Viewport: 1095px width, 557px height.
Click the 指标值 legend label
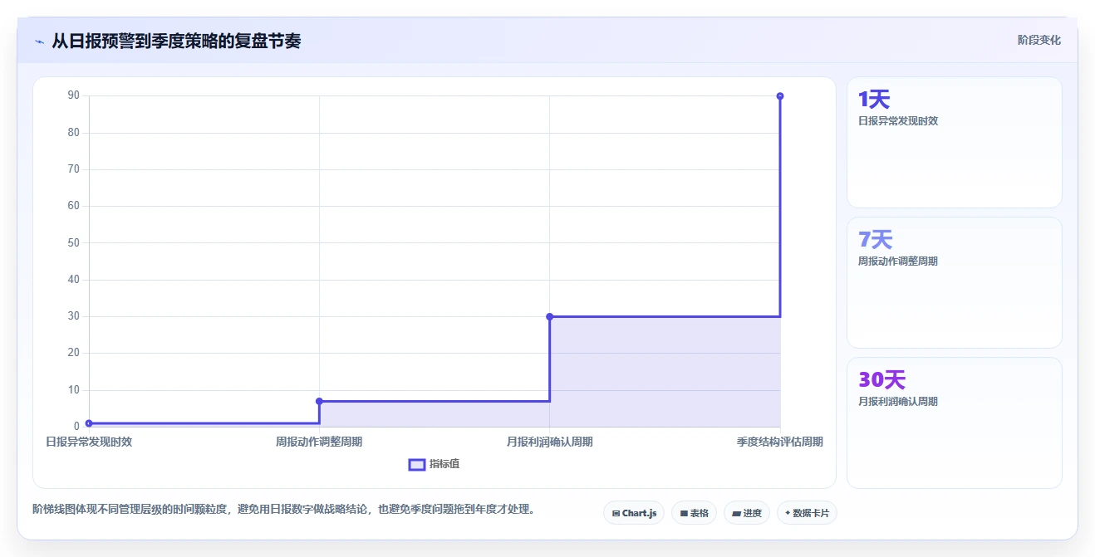click(444, 464)
